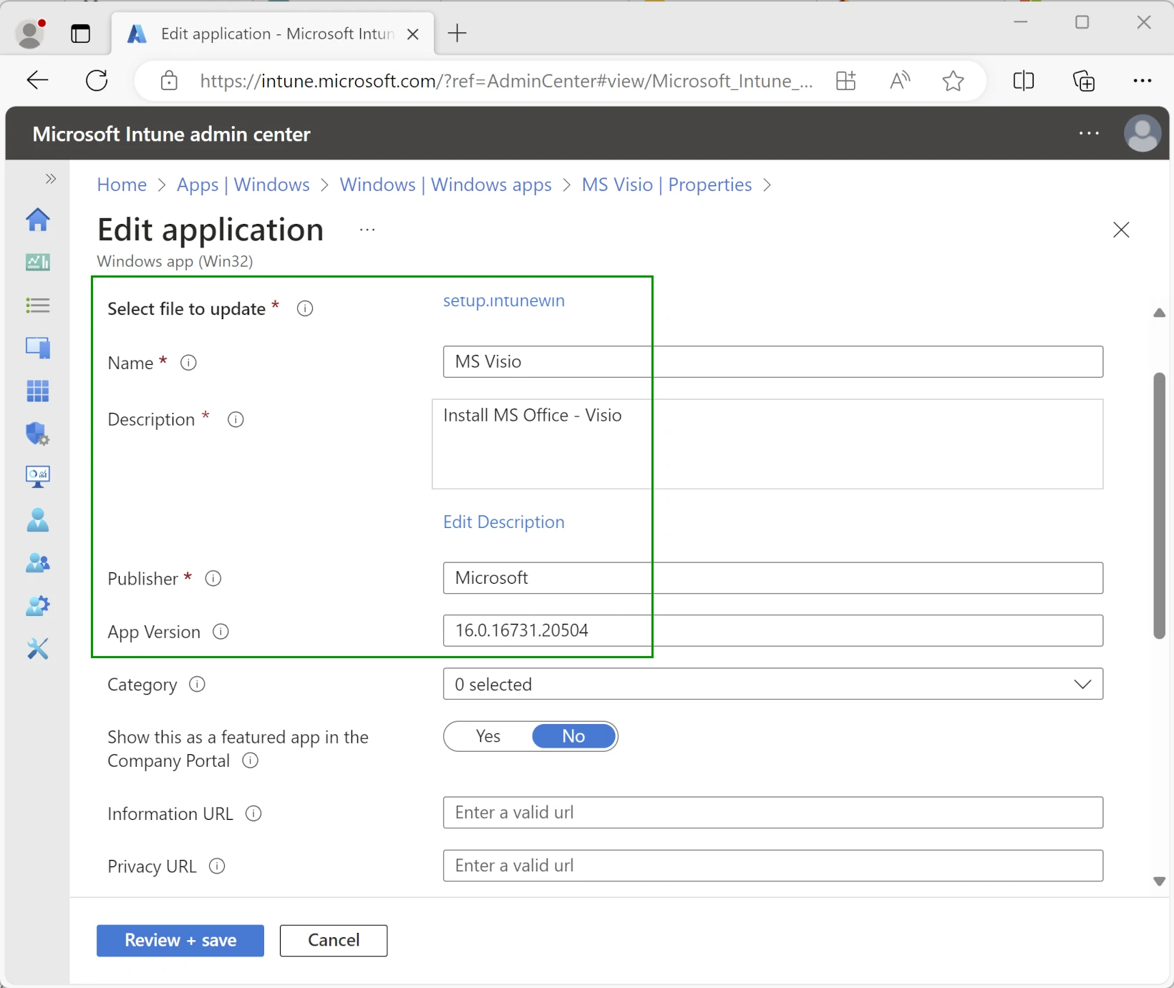Focus the Information URL field
Image resolution: width=1174 pixels, height=988 pixels.
coord(772,812)
